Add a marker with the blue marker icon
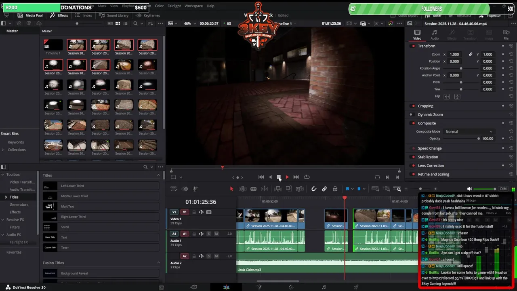 [359, 189]
